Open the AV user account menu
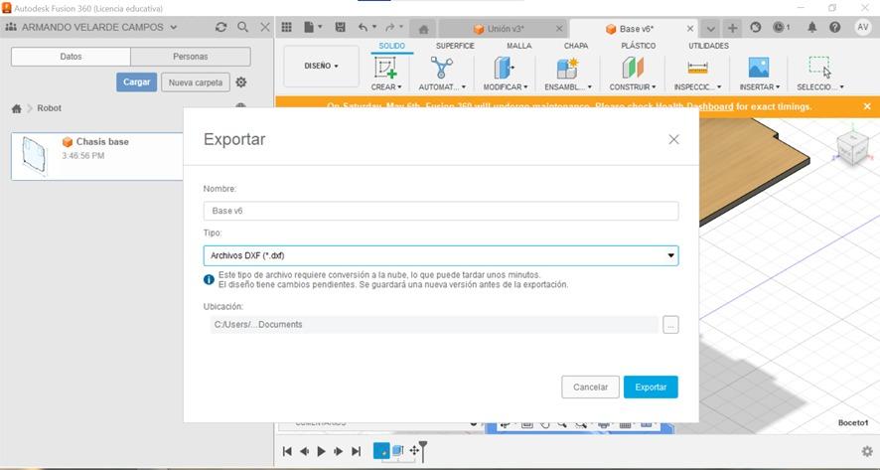The height and width of the screenshot is (470, 880). pos(863,27)
